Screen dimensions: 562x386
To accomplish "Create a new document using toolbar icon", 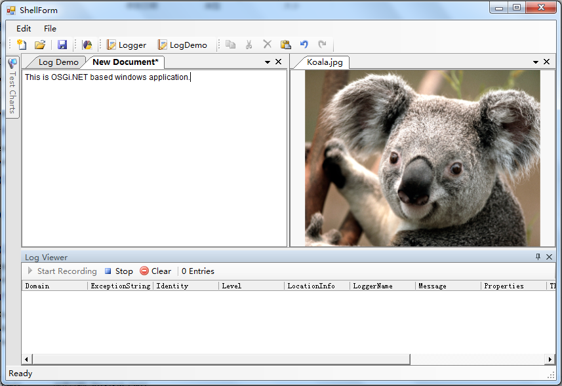I will click(22, 44).
